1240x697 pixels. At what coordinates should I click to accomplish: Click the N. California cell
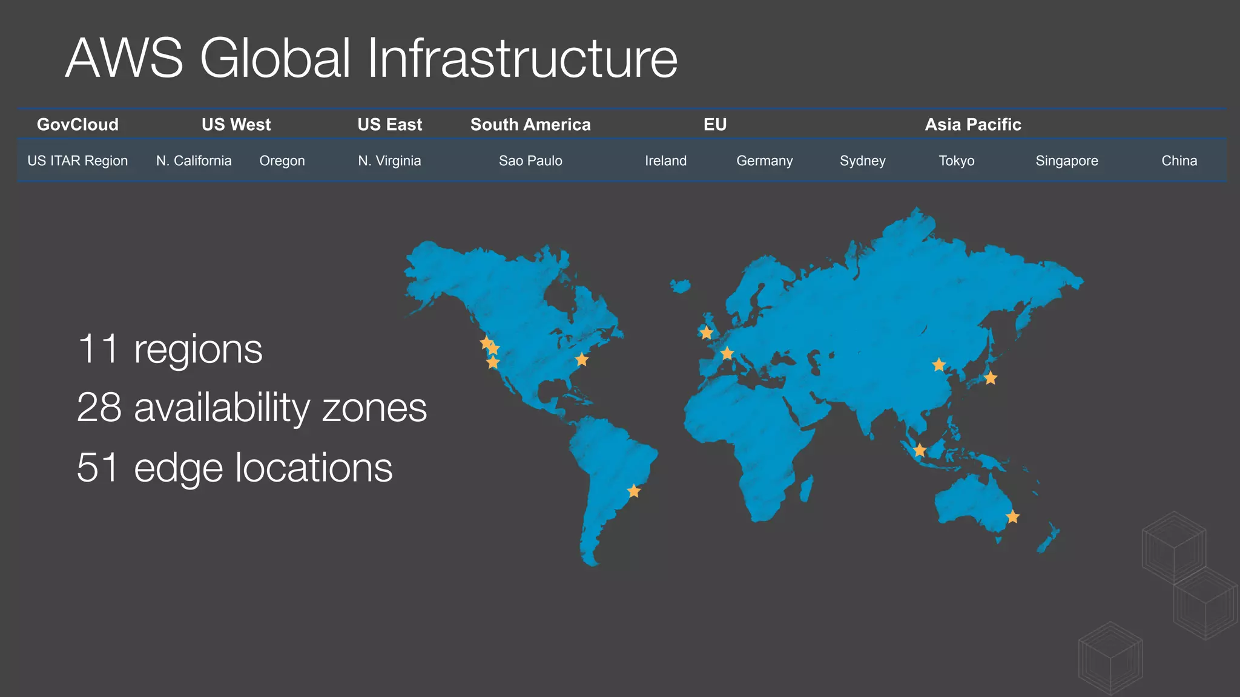194,161
